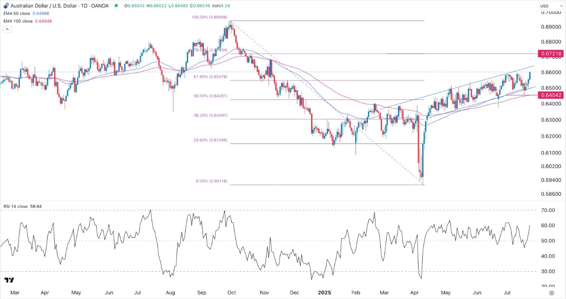
Task: Click the green market status dot
Action: click(x=116, y=6)
